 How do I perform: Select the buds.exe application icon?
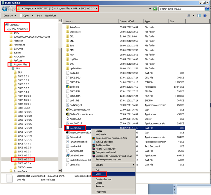68,87
